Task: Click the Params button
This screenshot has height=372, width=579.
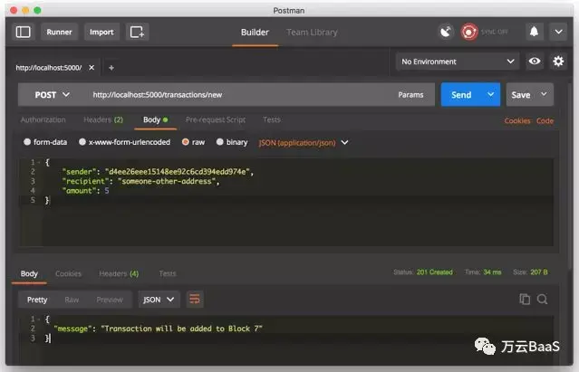Action: [410, 95]
